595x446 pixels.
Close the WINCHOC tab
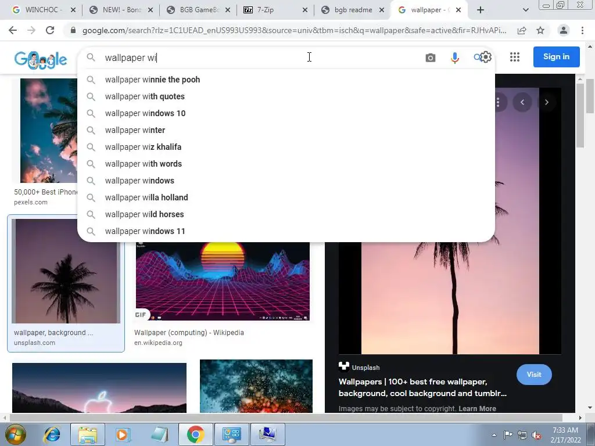[x=73, y=10]
